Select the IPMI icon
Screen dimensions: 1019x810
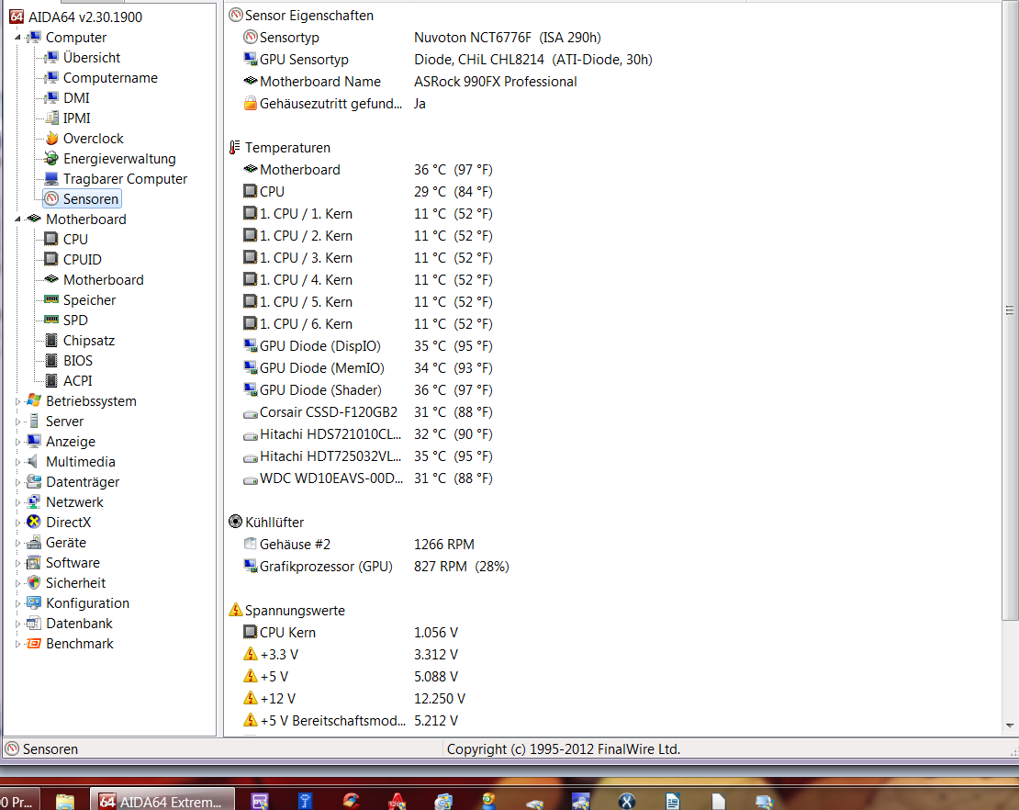(x=51, y=118)
